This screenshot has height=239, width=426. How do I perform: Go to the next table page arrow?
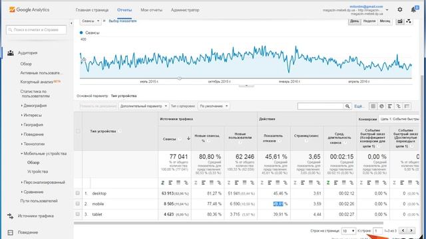pos(411,230)
